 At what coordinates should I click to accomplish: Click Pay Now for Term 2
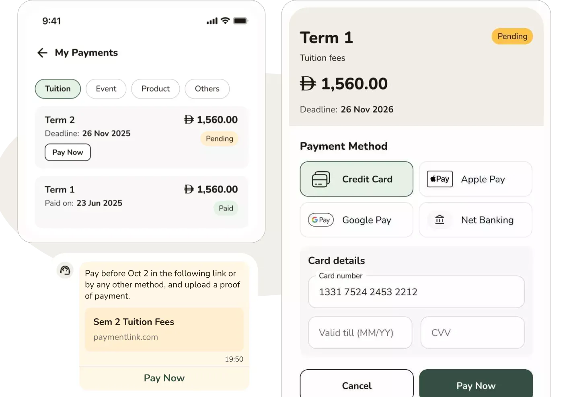(67, 152)
